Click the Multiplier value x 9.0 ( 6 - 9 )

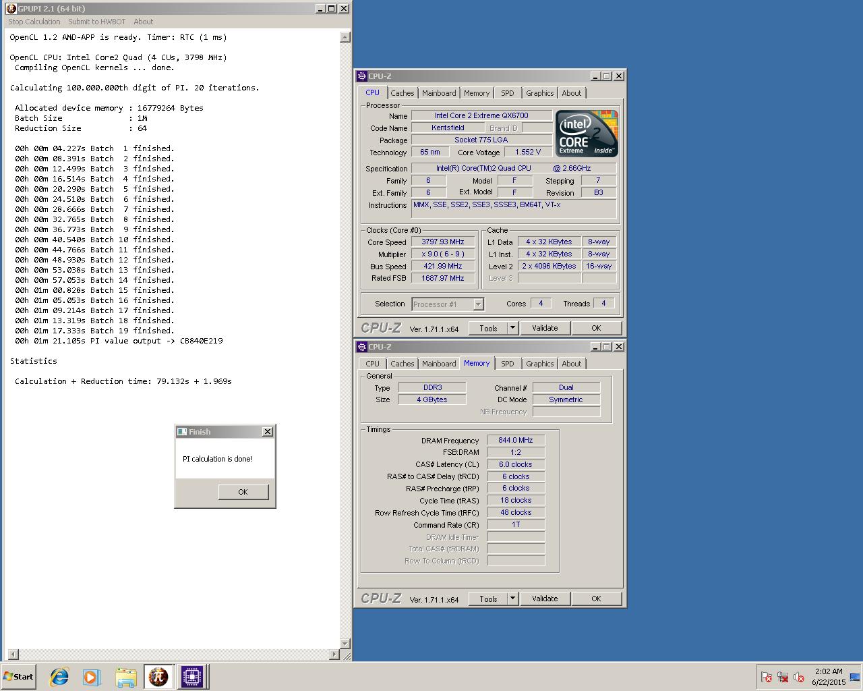(442, 254)
